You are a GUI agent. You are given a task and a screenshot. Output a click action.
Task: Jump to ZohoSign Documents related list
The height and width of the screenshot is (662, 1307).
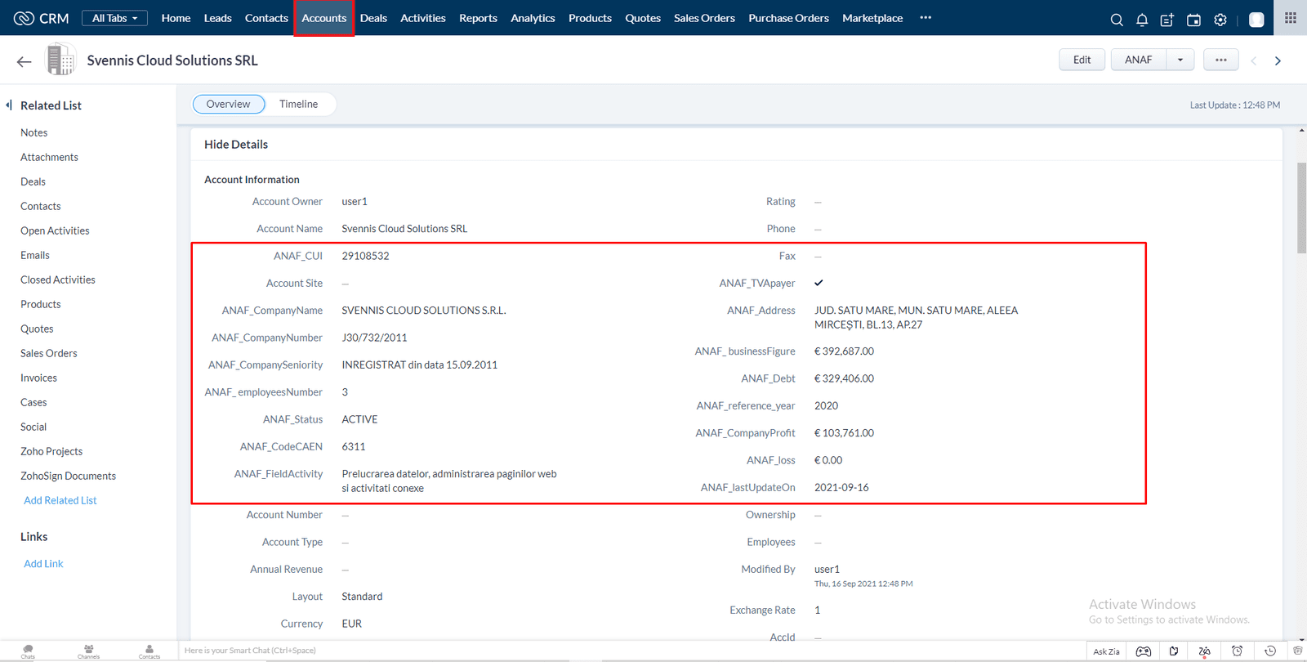(68, 476)
